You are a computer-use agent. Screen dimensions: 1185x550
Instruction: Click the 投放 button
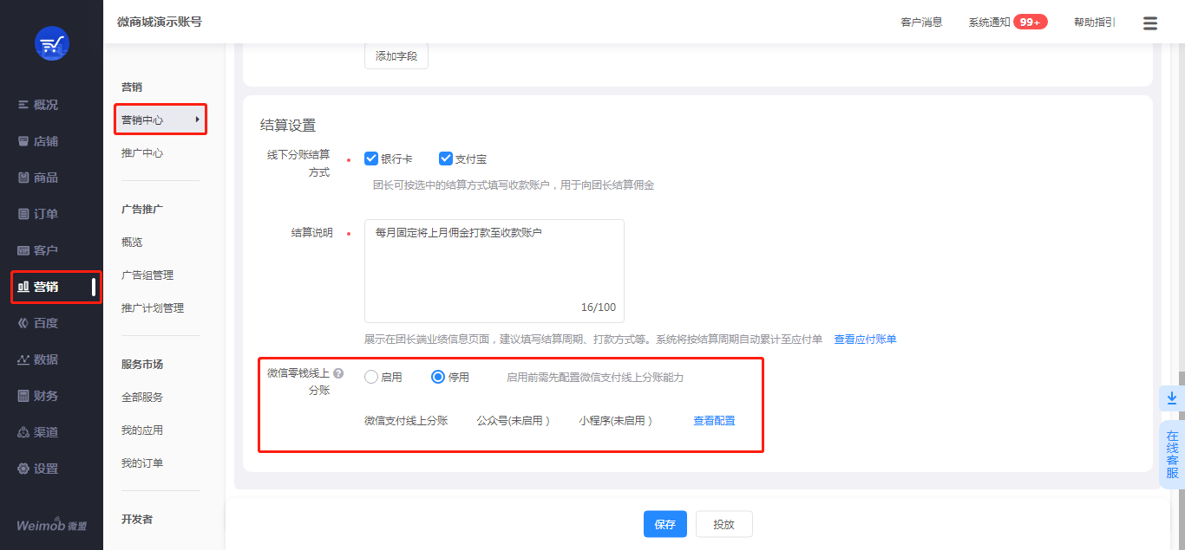(x=724, y=524)
